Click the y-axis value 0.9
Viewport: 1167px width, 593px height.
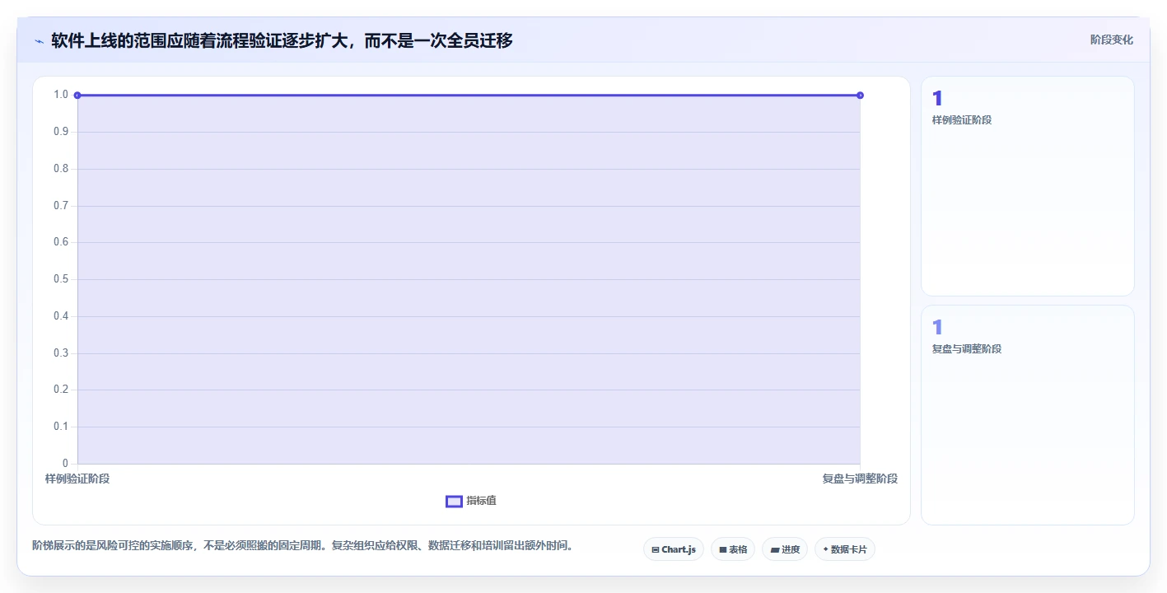point(61,132)
